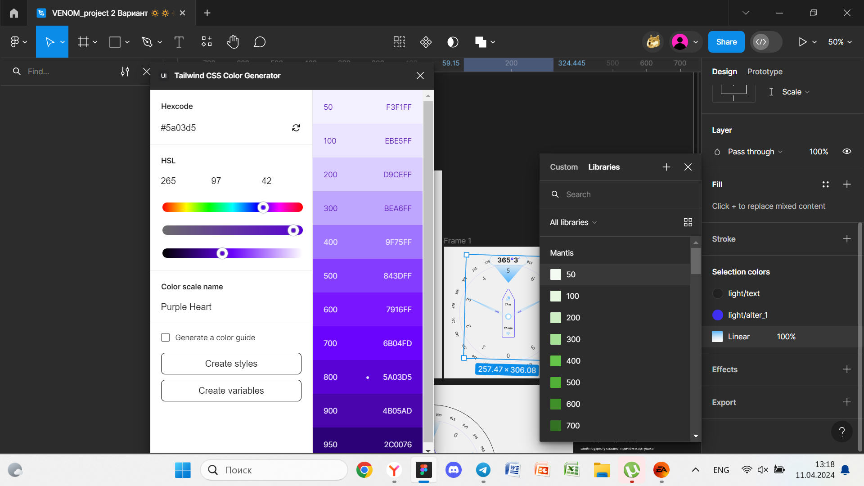864x486 pixels.
Task: Click the Create component icon
Action: pos(426,42)
